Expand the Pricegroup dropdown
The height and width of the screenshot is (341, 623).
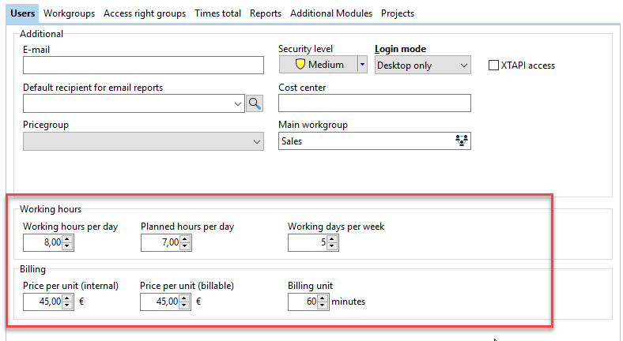pos(256,141)
